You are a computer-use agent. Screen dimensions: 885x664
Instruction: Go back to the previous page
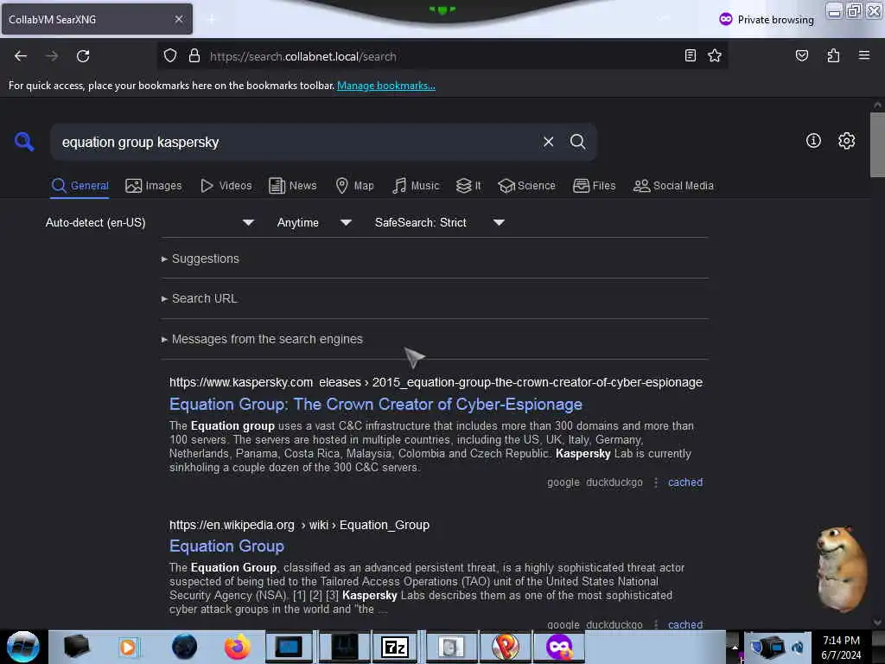[x=21, y=56]
